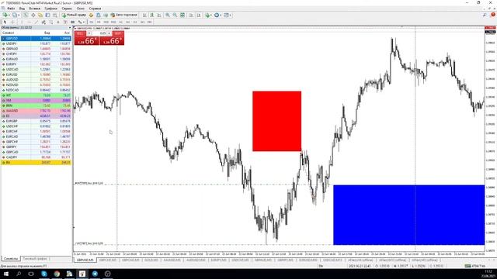Select EURUSD row in Market Watch
This screenshot has height=279, width=497.
point(36,74)
